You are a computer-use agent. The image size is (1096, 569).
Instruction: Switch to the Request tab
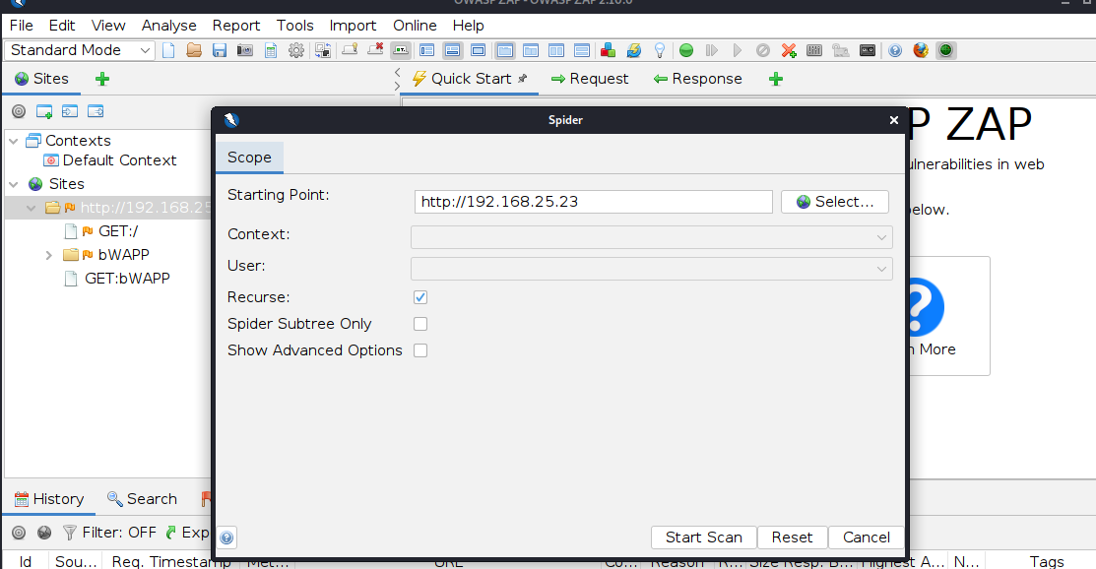click(590, 79)
